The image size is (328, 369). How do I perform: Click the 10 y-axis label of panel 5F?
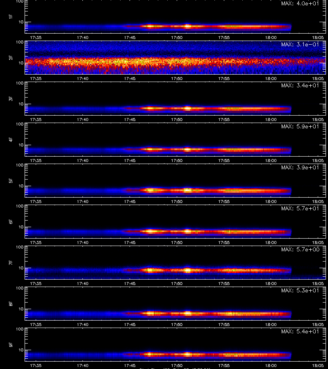click(x=21, y=186)
